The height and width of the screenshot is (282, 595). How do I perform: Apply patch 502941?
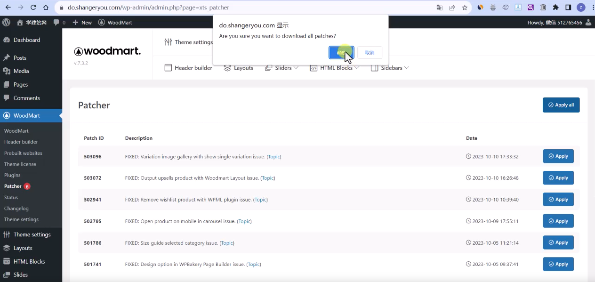pos(558,200)
